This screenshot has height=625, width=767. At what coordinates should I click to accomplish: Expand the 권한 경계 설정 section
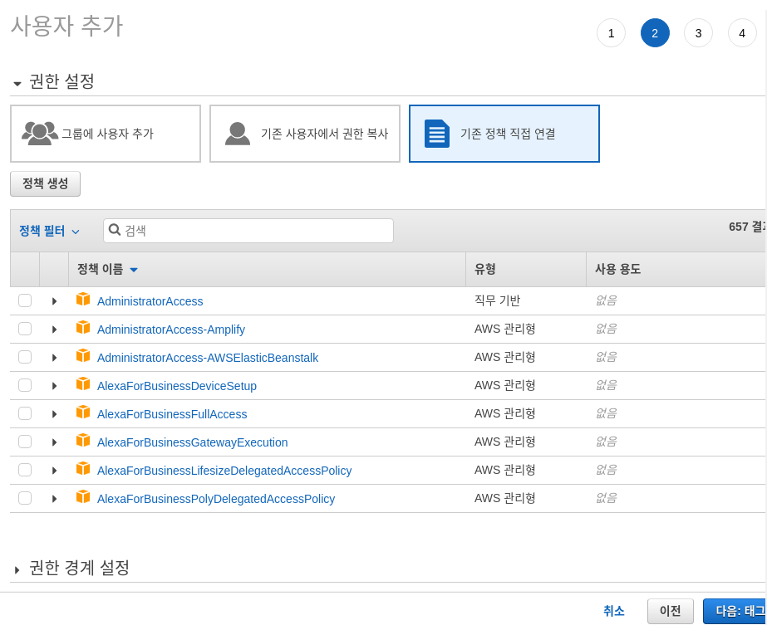[x=17, y=569]
